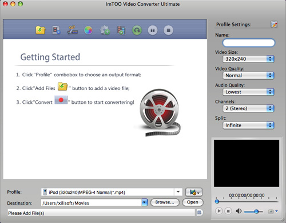Open the Merge film strips tool

[x=121, y=30]
